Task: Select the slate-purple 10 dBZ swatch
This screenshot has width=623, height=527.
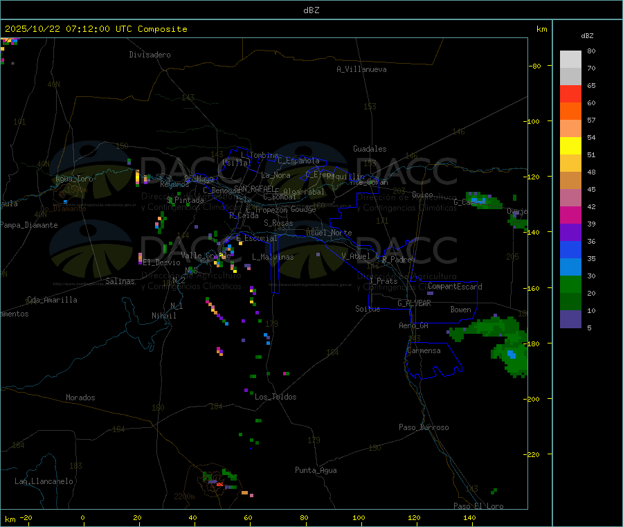Action: coord(570,319)
